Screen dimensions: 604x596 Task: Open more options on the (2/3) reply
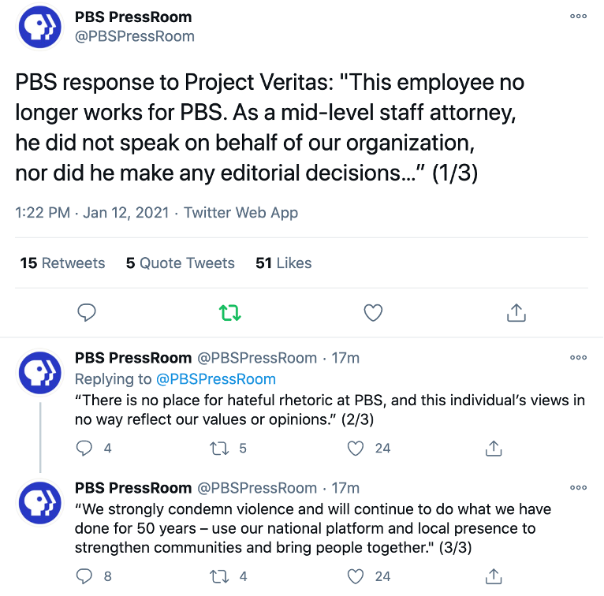tap(578, 357)
